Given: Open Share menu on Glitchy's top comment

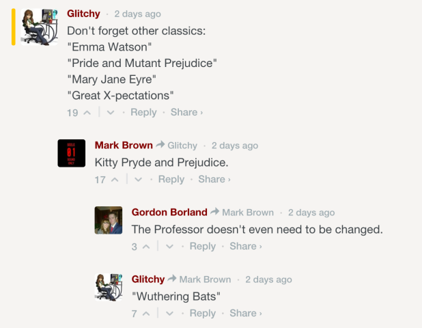Looking at the screenshot, I should (x=186, y=113).
